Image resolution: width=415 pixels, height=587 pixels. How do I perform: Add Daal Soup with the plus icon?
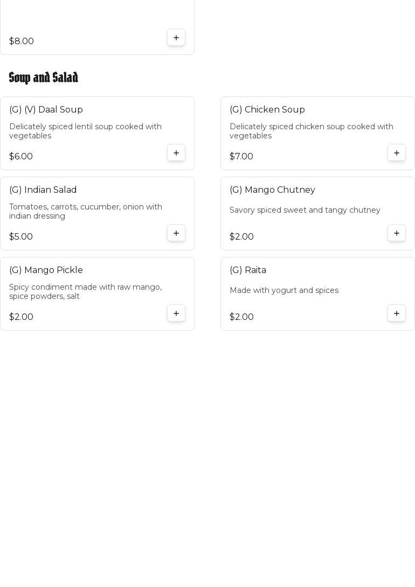click(176, 153)
